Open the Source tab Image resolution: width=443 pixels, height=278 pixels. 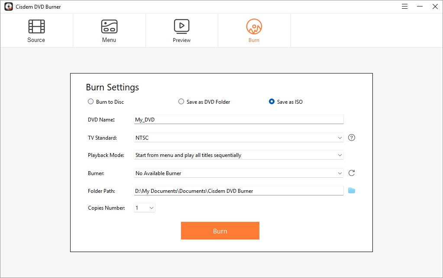coord(36,30)
